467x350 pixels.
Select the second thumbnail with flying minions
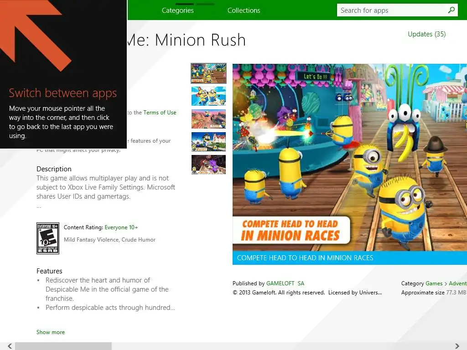point(208,96)
